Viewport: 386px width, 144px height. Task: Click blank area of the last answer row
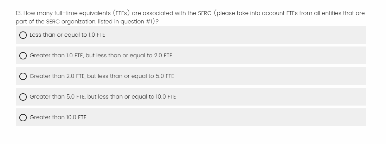(246, 117)
